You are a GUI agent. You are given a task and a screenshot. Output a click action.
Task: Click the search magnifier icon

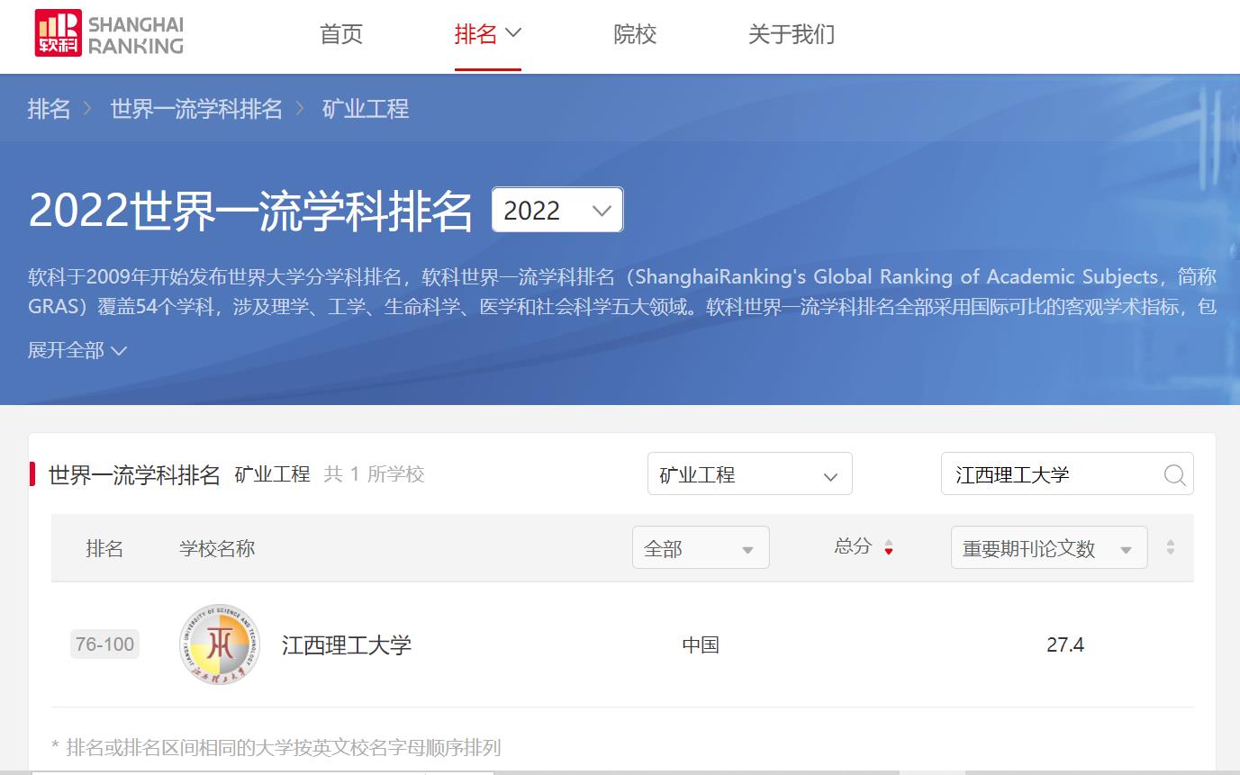click(1174, 474)
